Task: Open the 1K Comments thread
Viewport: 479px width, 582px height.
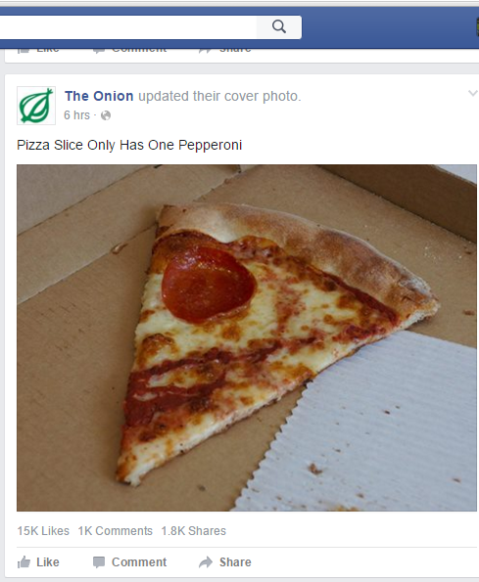Action: point(116,531)
